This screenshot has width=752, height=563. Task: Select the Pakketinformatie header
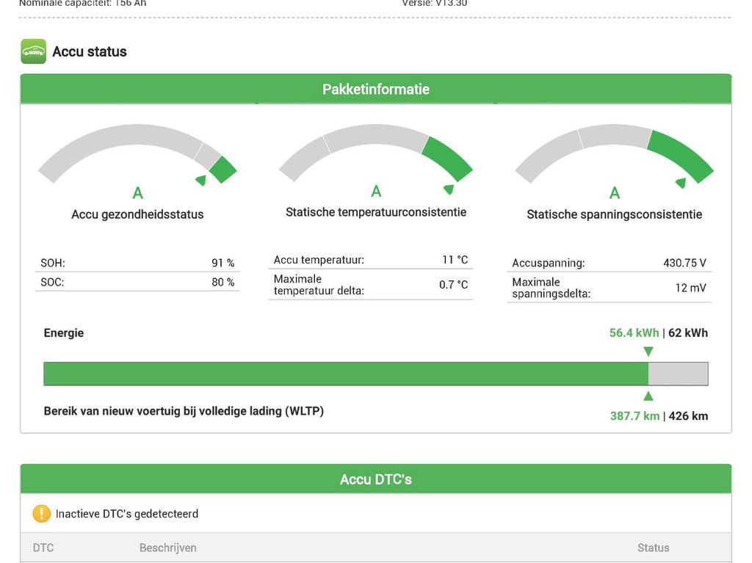coord(375,90)
